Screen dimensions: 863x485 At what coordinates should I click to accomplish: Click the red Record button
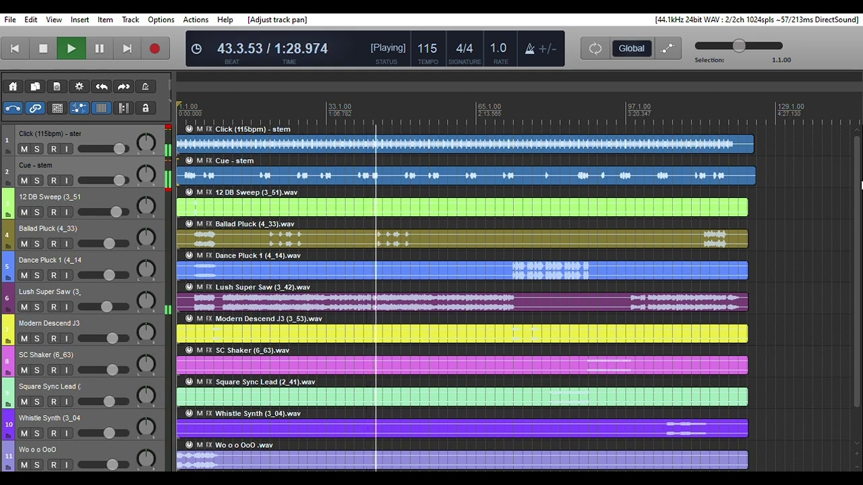(x=154, y=48)
